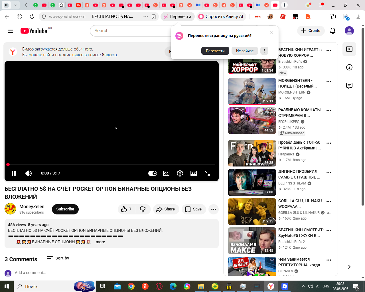The height and width of the screenshot is (292, 365).
Task: Open more actions menu below the video
Action: [x=214, y=209]
